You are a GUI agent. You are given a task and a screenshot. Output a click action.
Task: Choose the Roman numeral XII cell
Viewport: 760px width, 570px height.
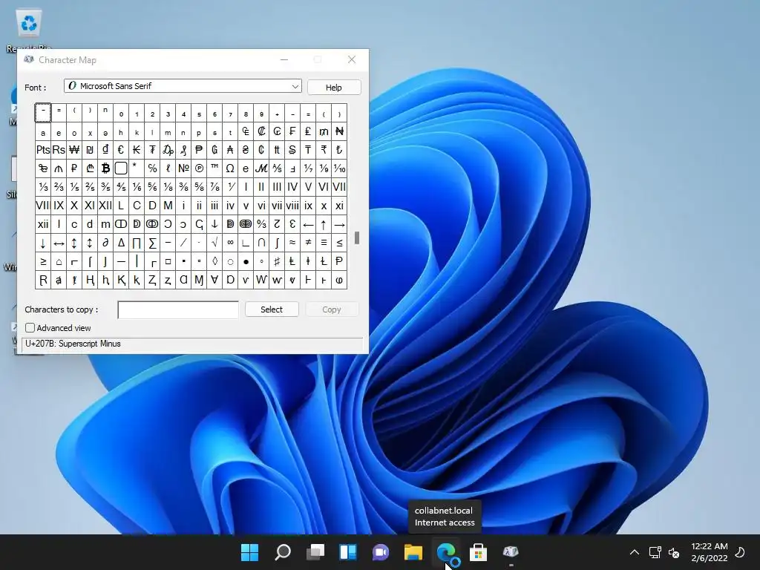tap(105, 206)
